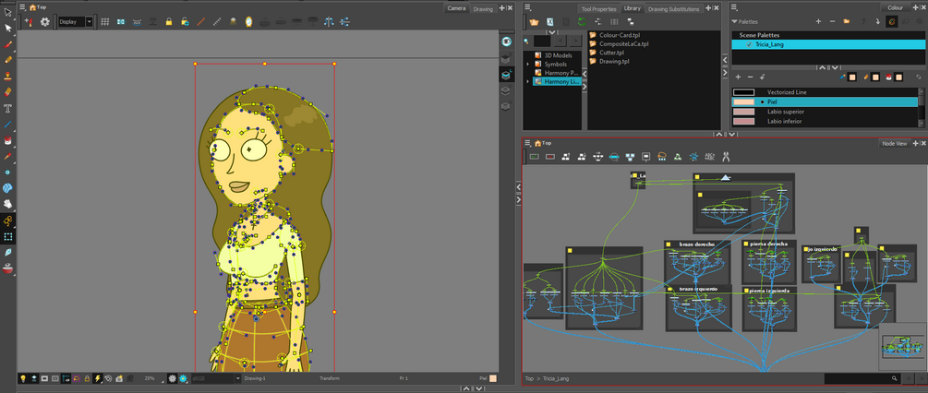Select the Pencil tool
Image resolution: width=928 pixels, height=393 pixels.
8,60
